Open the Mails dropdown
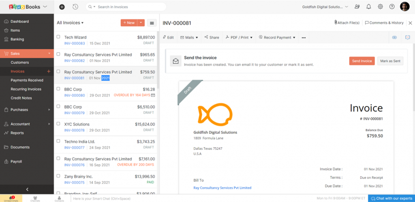 click(x=189, y=37)
